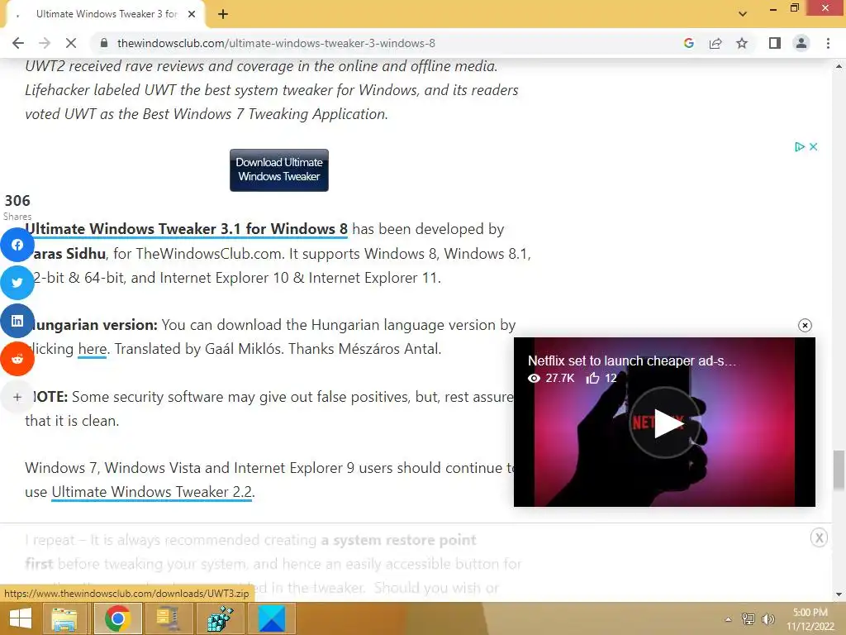The image size is (846, 635).
Task: Show hidden system tray icons
Action: point(729,619)
